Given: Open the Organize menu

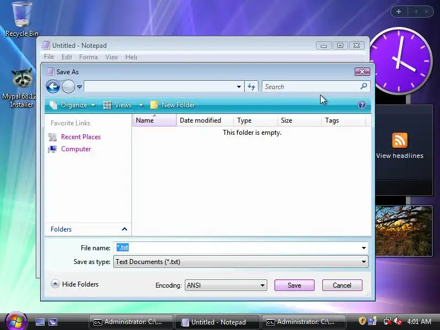Looking at the screenshot, I should pos(73,105).
